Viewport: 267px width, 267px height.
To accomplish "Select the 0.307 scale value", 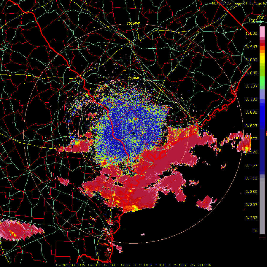I will [x=251, y=204].
